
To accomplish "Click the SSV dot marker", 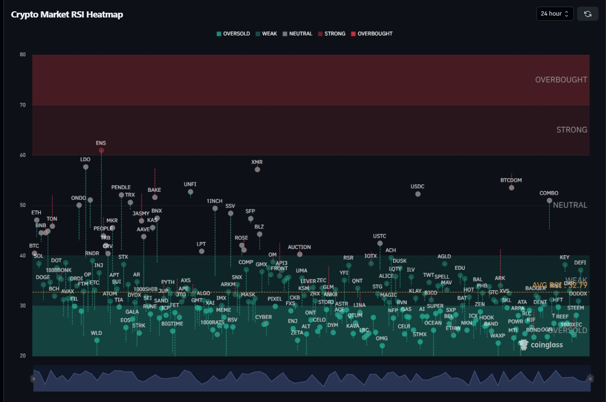I will tap(231, 213).
